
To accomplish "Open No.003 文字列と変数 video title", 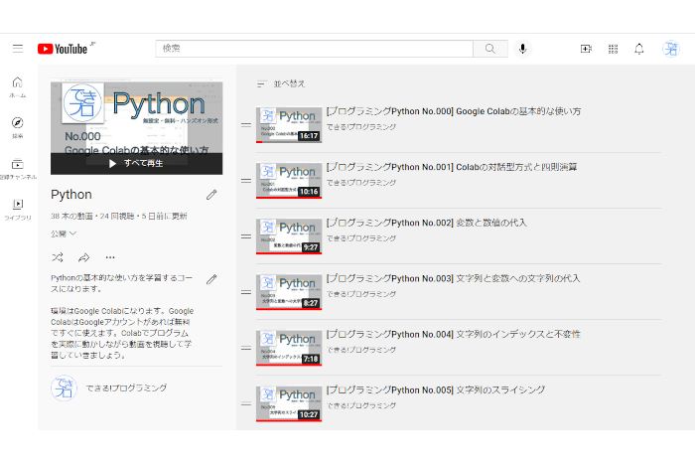I will click(x=453, y=278).
